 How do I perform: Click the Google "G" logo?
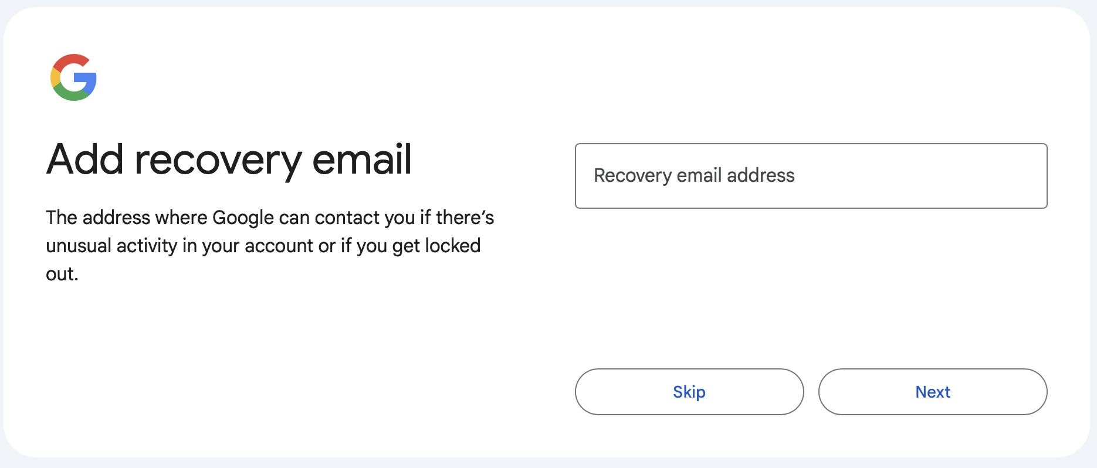pos(73,77)
